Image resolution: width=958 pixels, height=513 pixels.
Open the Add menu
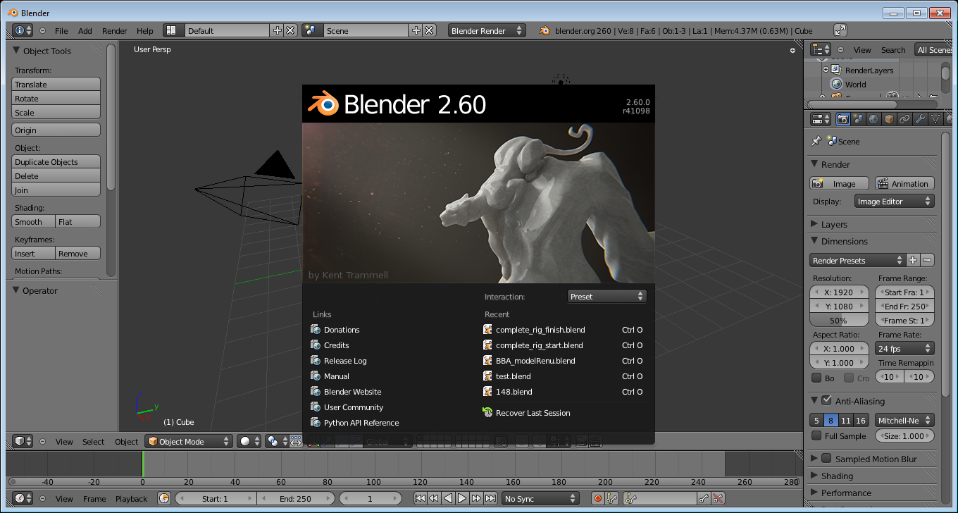click(85, 30)
